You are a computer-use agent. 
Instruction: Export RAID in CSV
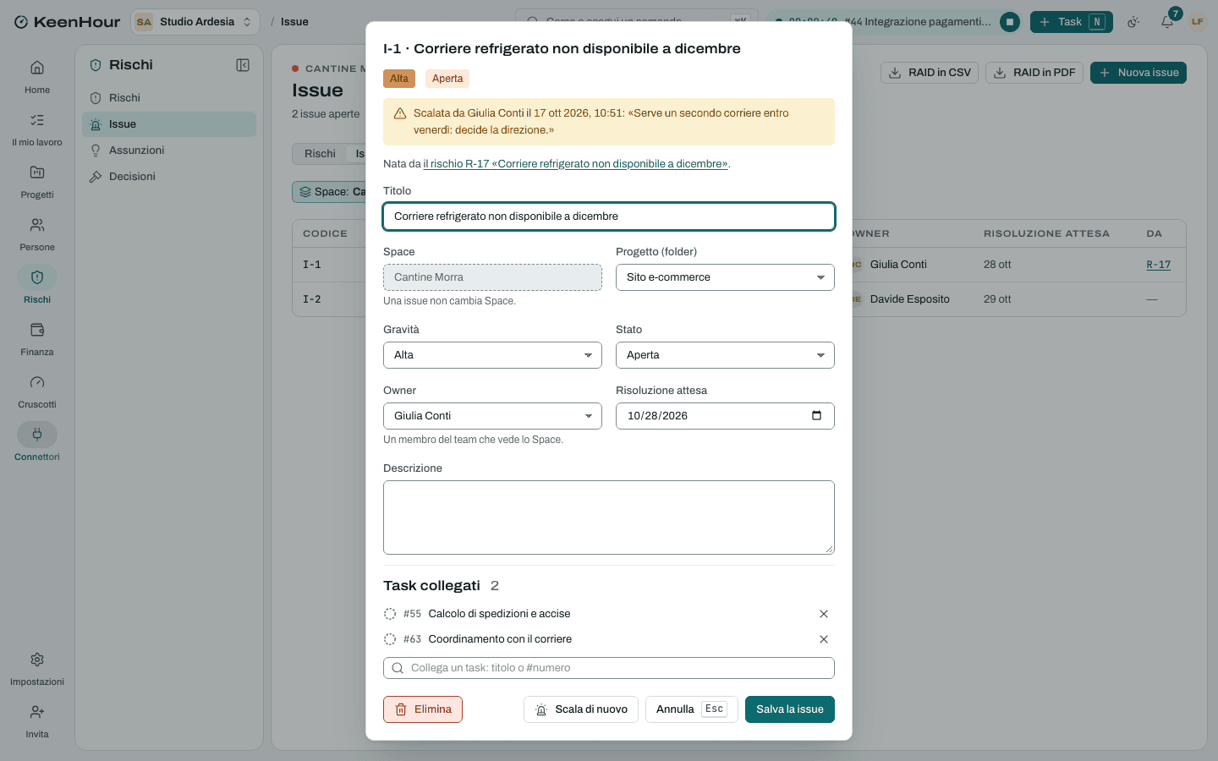point(930,73)
